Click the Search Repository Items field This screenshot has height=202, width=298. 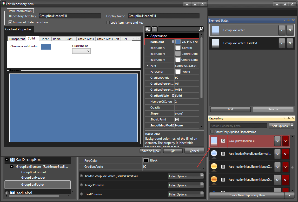[x=238, y=126]
